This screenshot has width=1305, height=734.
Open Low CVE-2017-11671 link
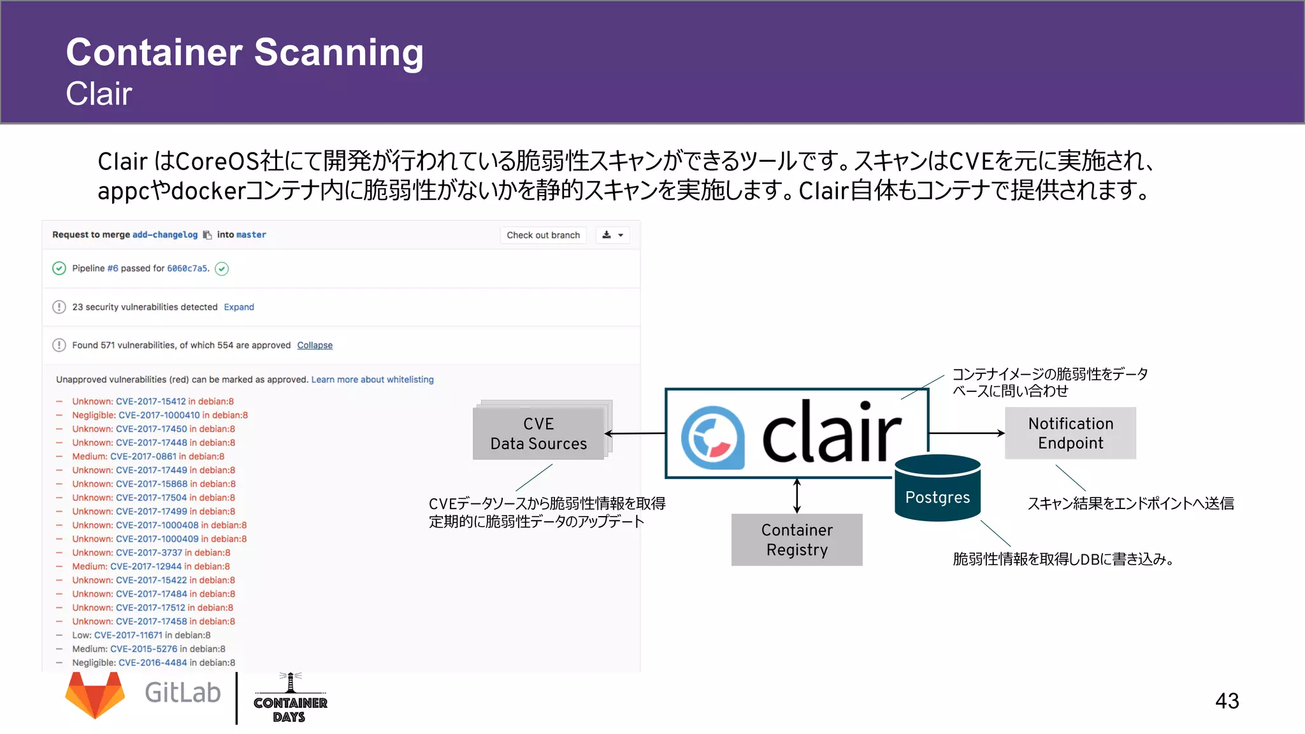[x=128, y=635]
